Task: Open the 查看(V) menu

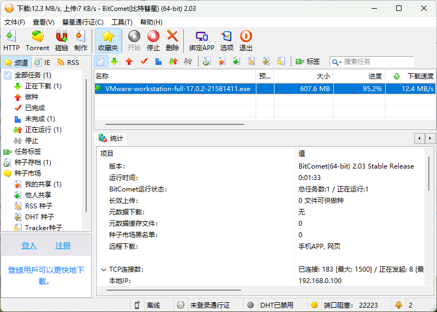Action: (44, 22)
